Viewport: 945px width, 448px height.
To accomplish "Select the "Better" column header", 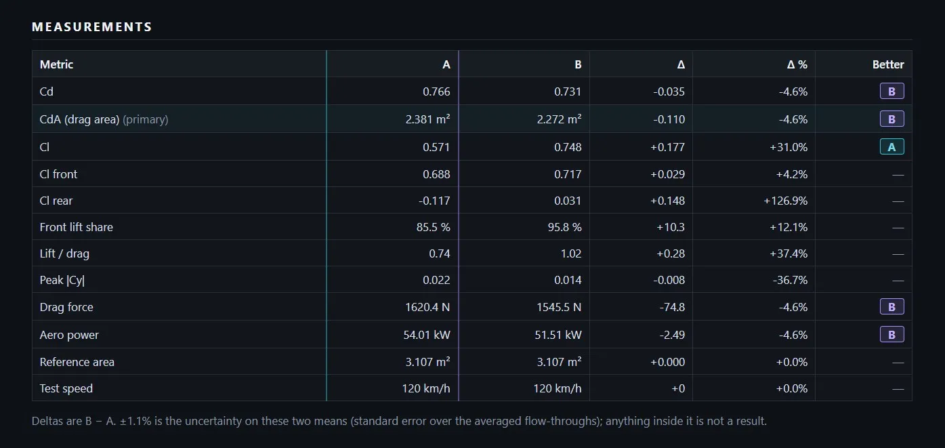I will (888, 64).
